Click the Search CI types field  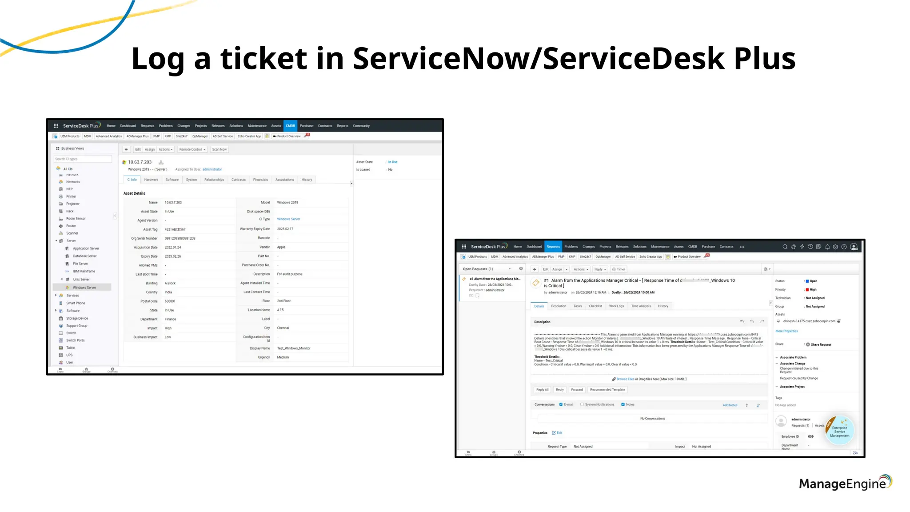coord(83,159)
